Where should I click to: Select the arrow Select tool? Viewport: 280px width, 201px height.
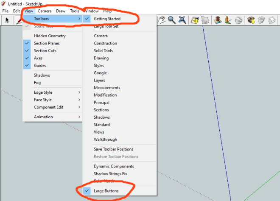7,20
